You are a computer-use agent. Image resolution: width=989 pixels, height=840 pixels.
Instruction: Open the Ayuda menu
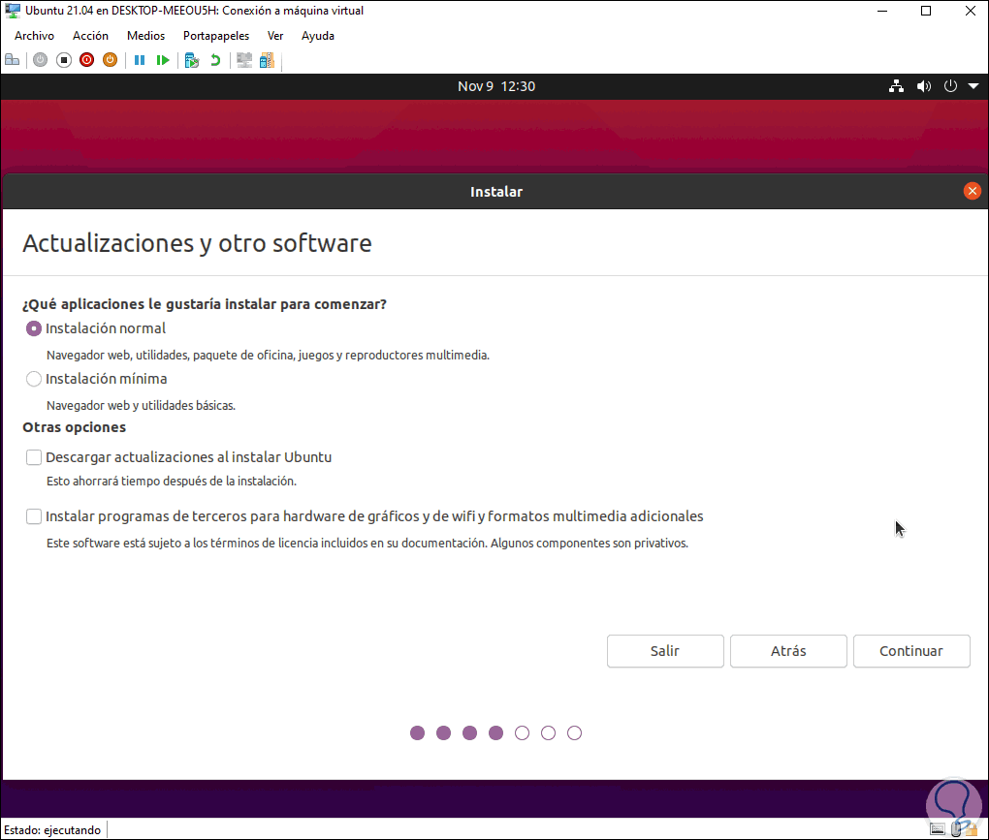(318, 36)
